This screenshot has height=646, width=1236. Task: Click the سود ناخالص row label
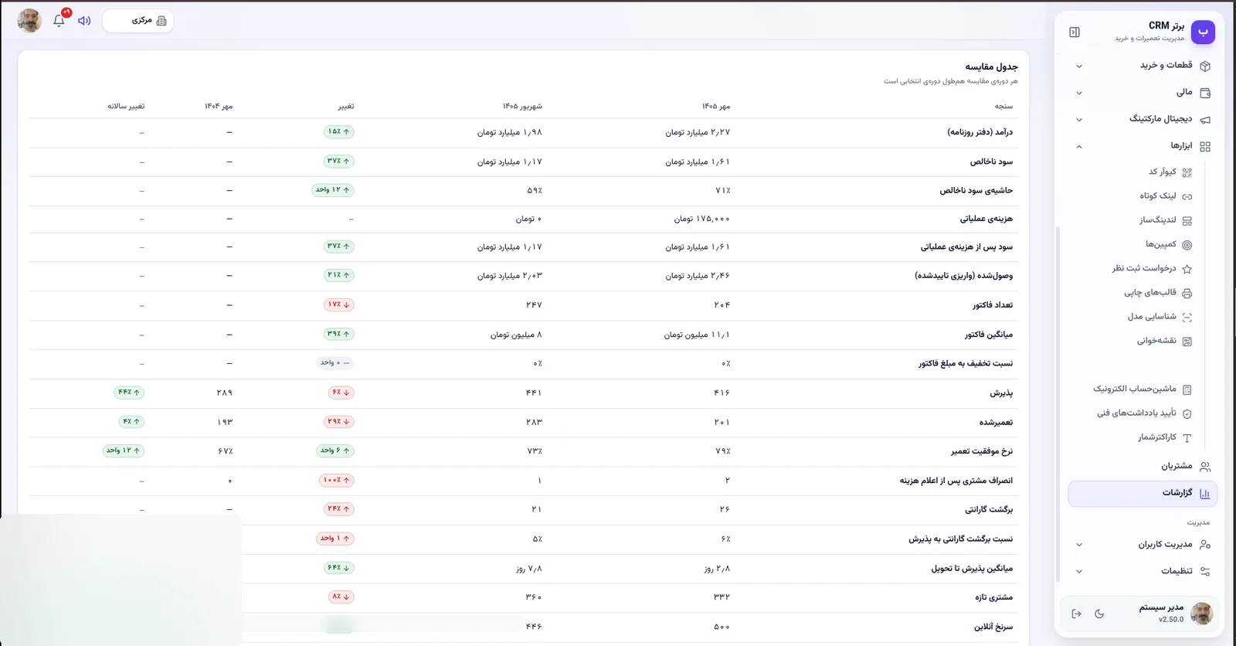pos(991,161)
